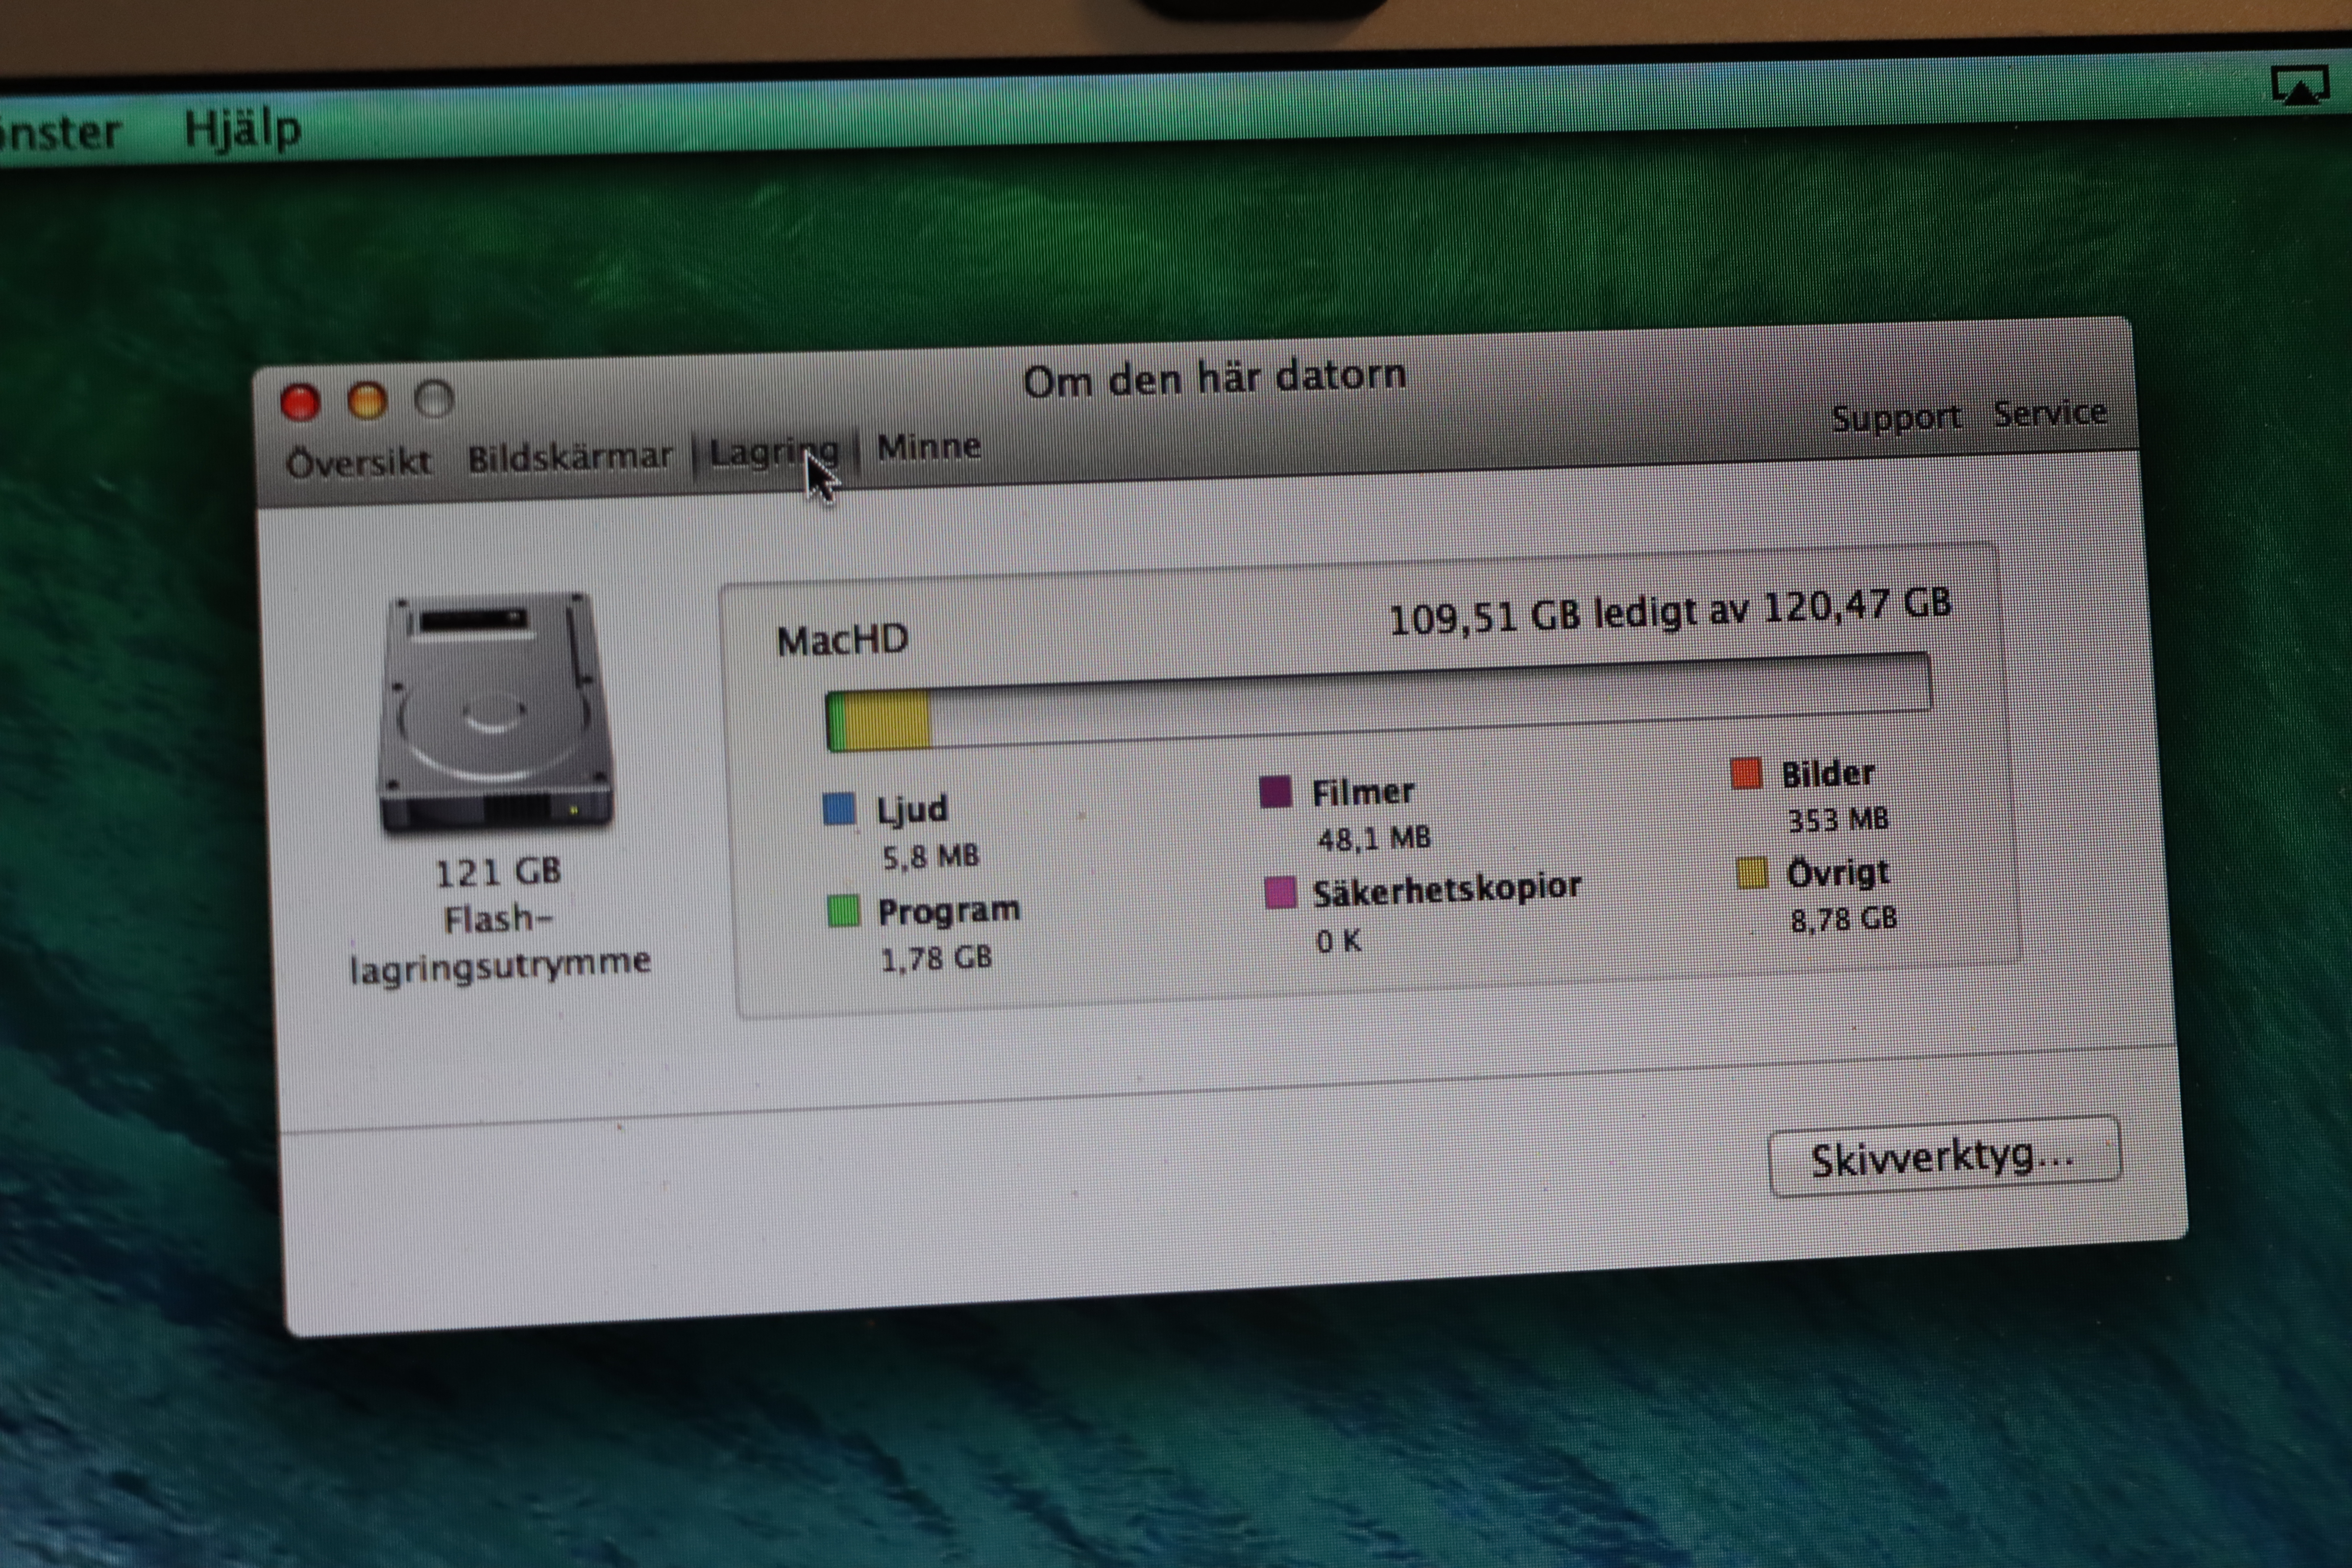Open the Bildskärmar tab

pyautogui.click(x=570, y=457)
